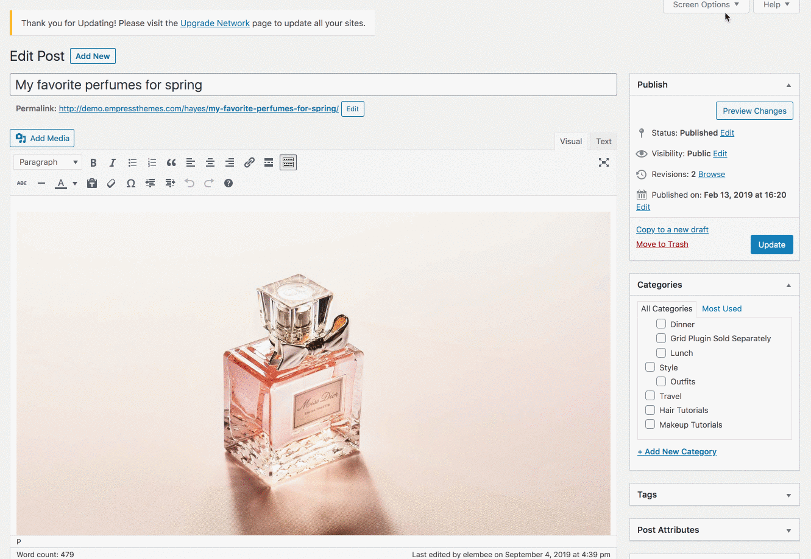Select the perfume bottle image in editor
The height and width of the screenshot is (559, 811).
tap(313, 373)
